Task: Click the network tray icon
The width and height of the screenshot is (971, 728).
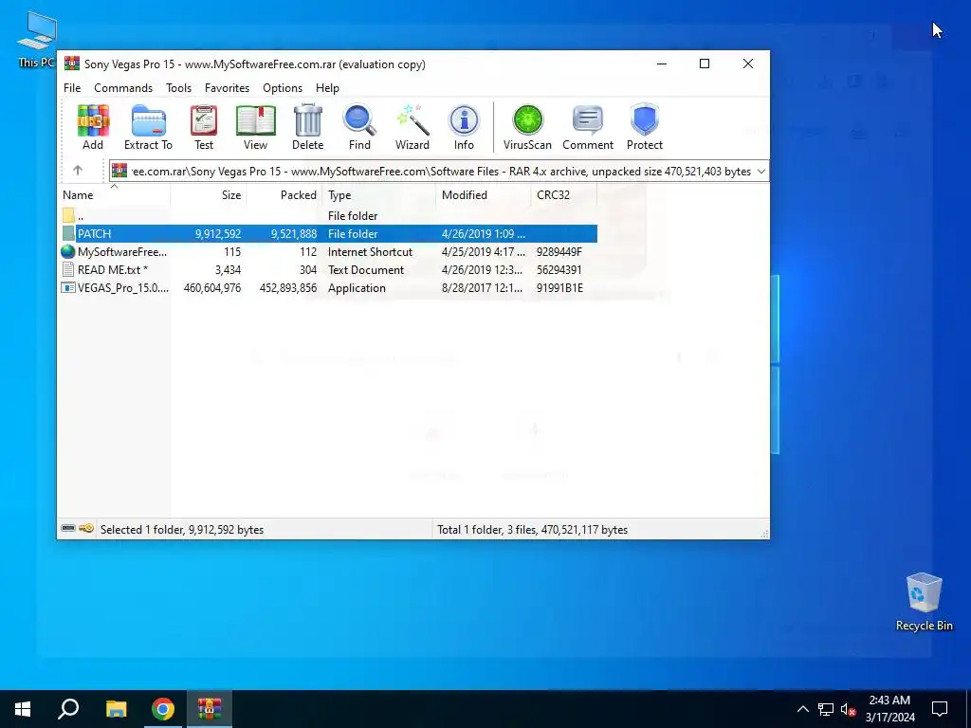Action: 826,709
